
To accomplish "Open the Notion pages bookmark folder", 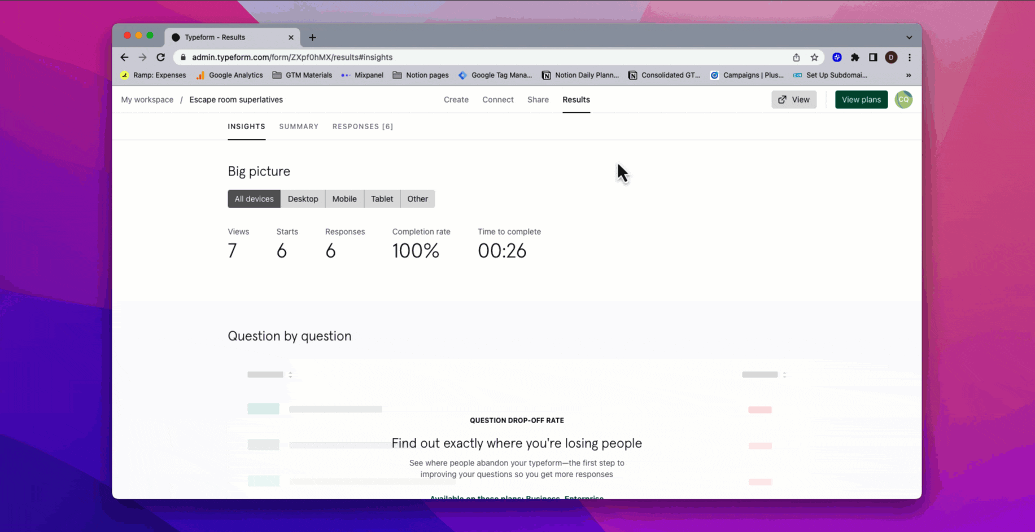I will (x=421, y=75).
